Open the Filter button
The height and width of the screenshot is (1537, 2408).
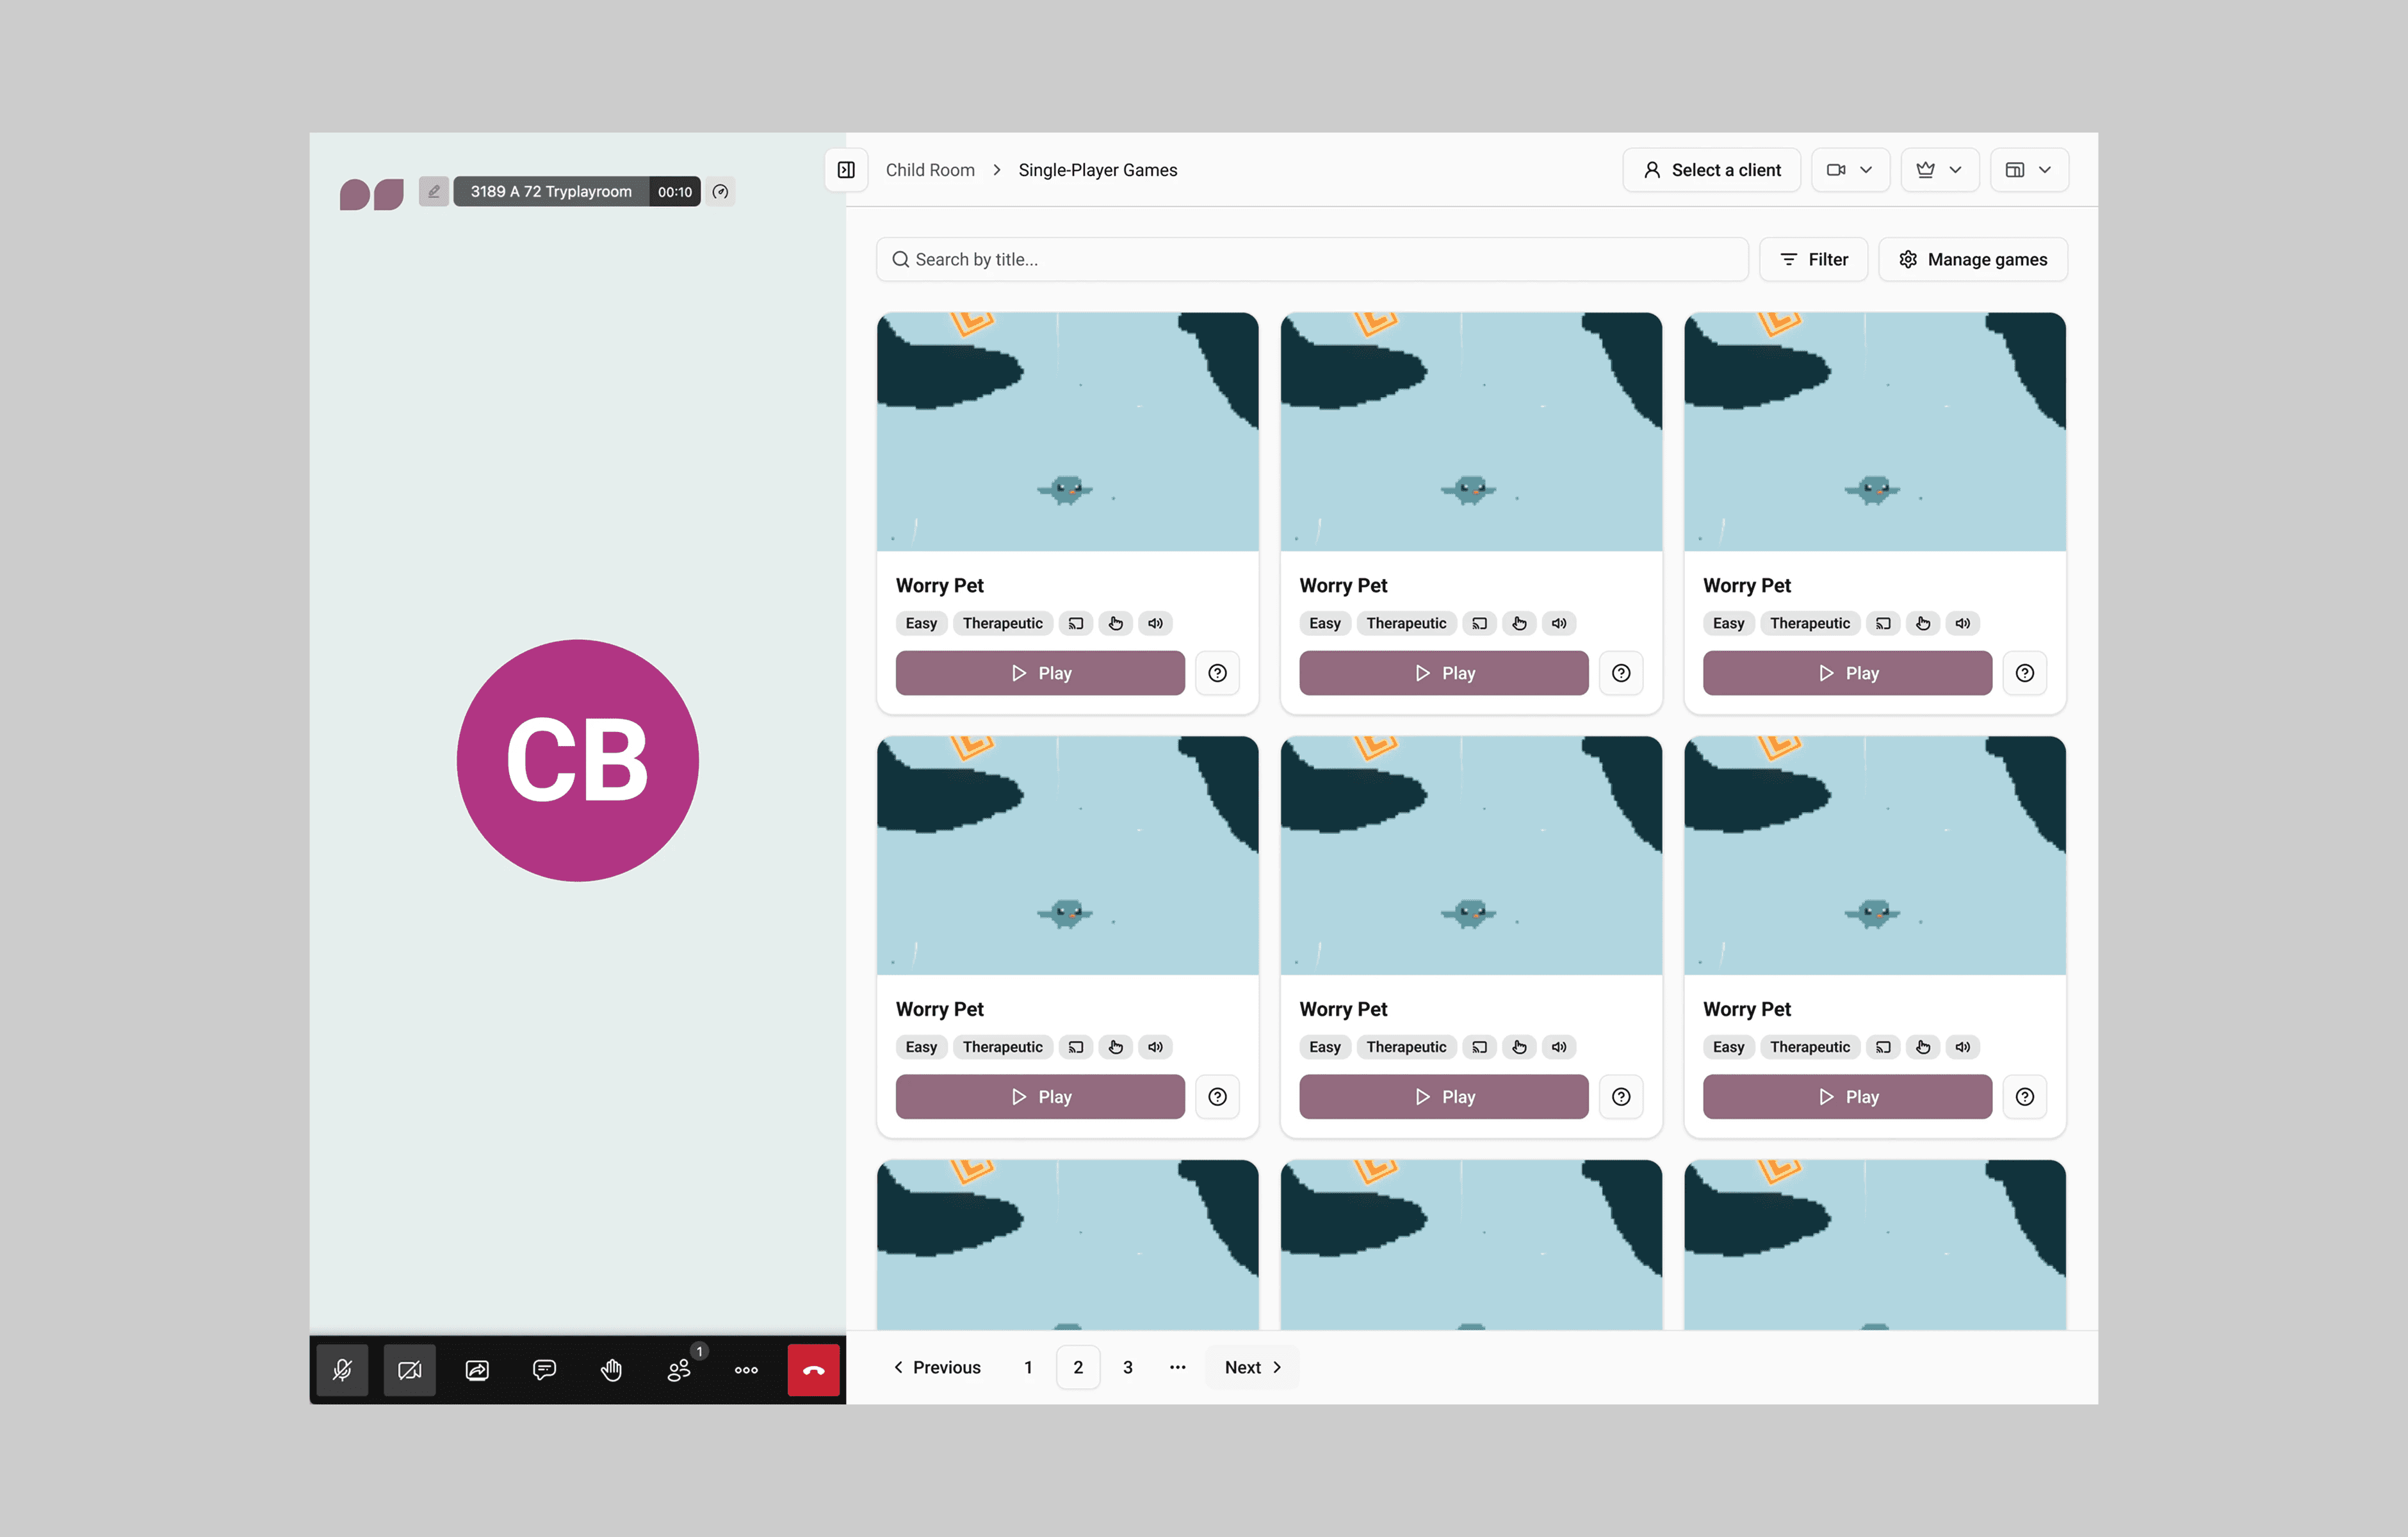(1813, 259)
